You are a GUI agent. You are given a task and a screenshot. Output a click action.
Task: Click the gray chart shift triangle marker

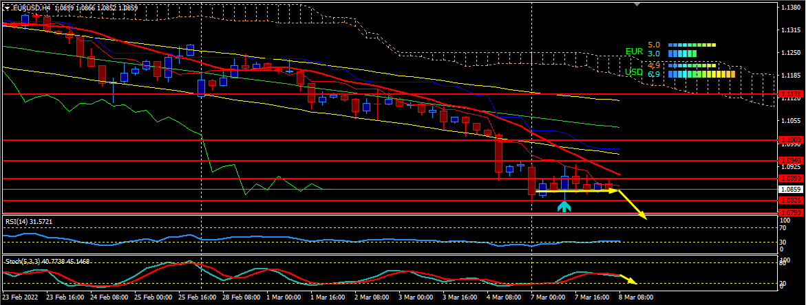pyautogui.click(x=636, y=5)
